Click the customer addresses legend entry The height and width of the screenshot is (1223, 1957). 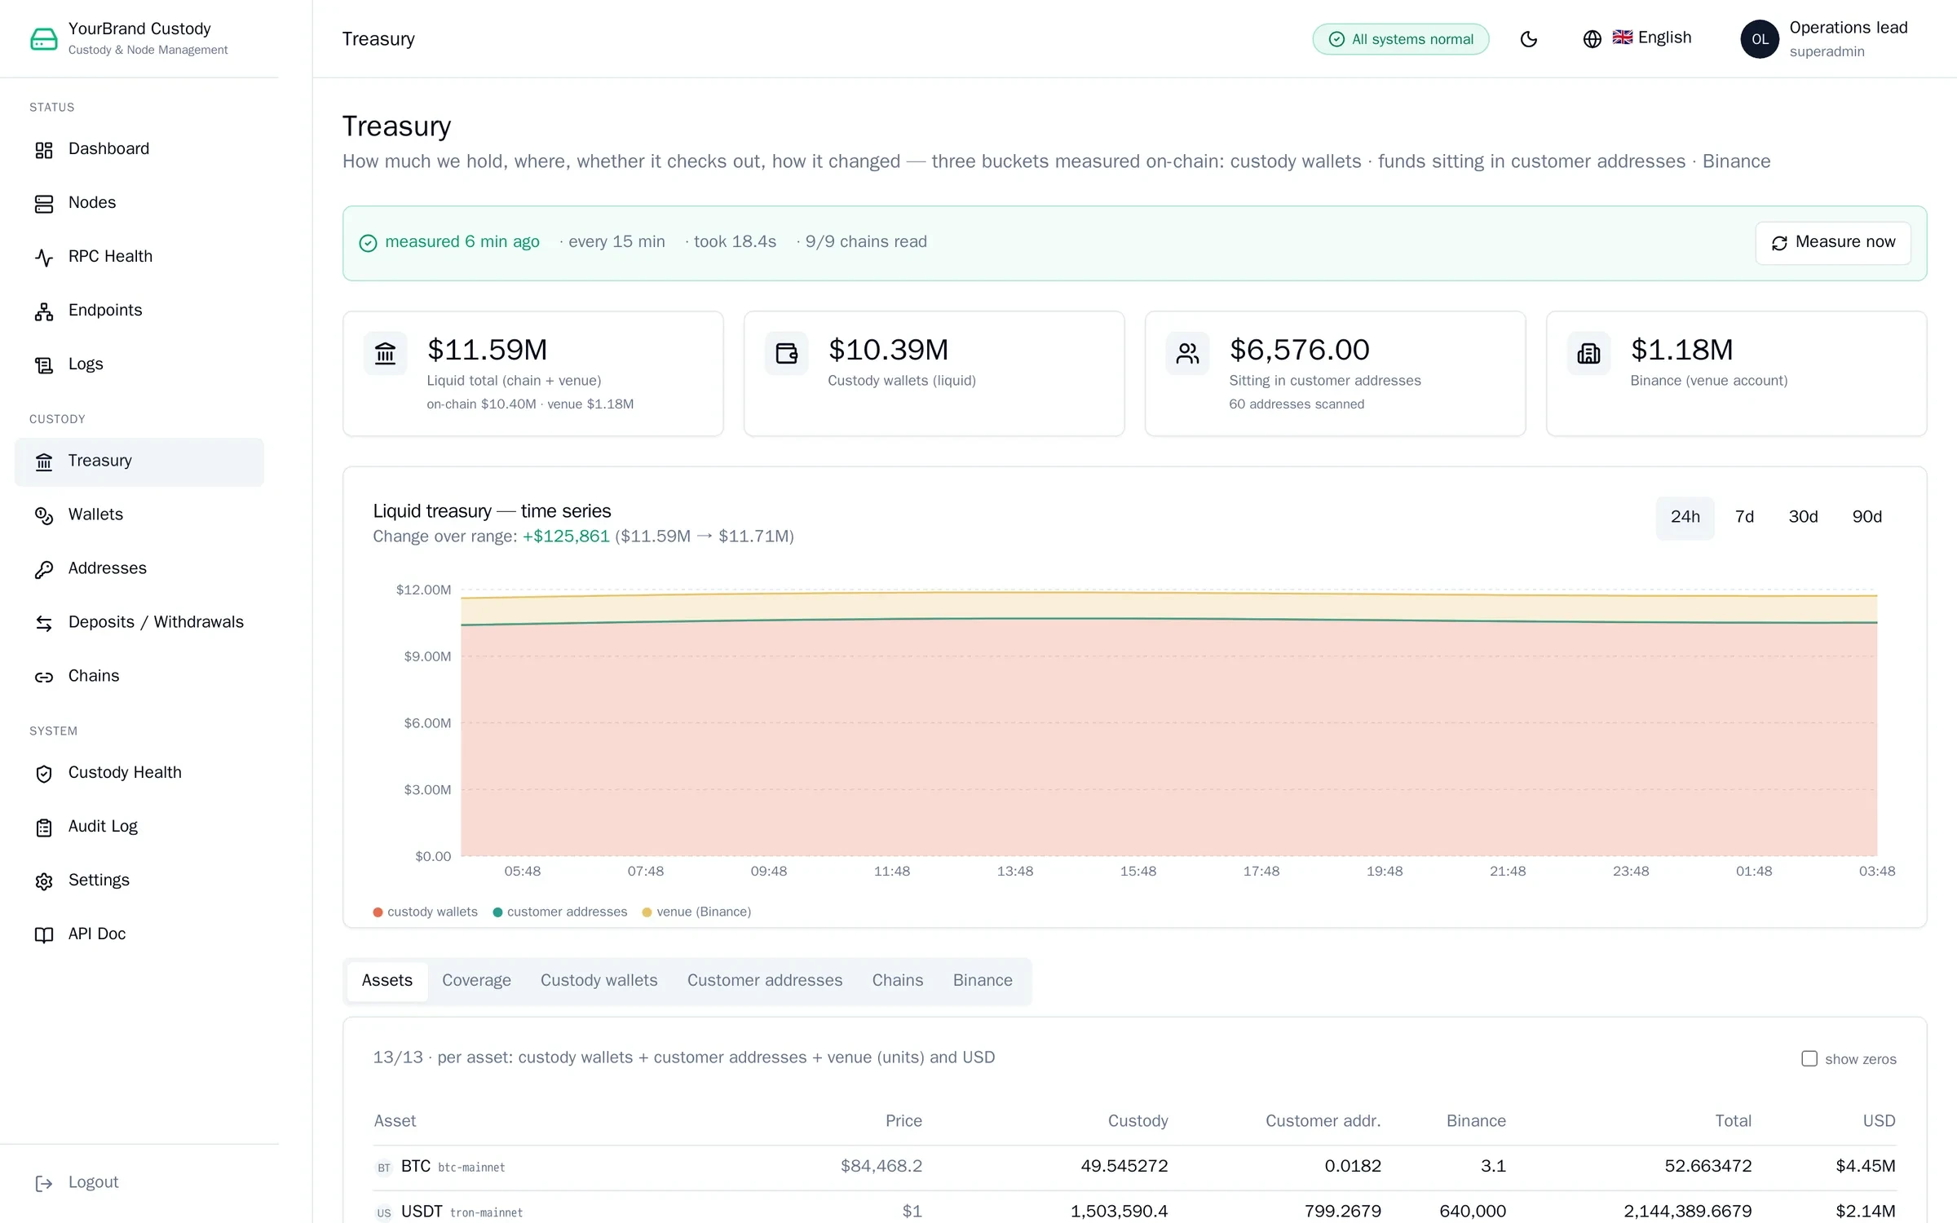(559, 912)
